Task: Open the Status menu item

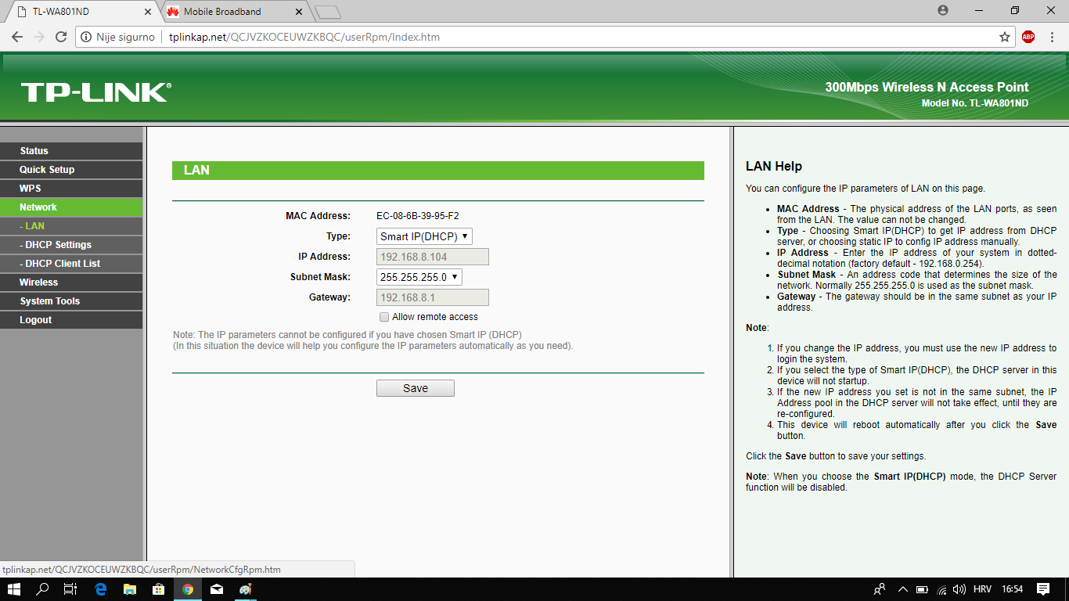Action: coord(71,151)
